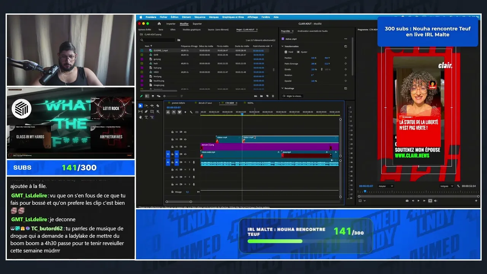
Task: Toggle visibility eye of track V4
Action: tap(185, 132)
